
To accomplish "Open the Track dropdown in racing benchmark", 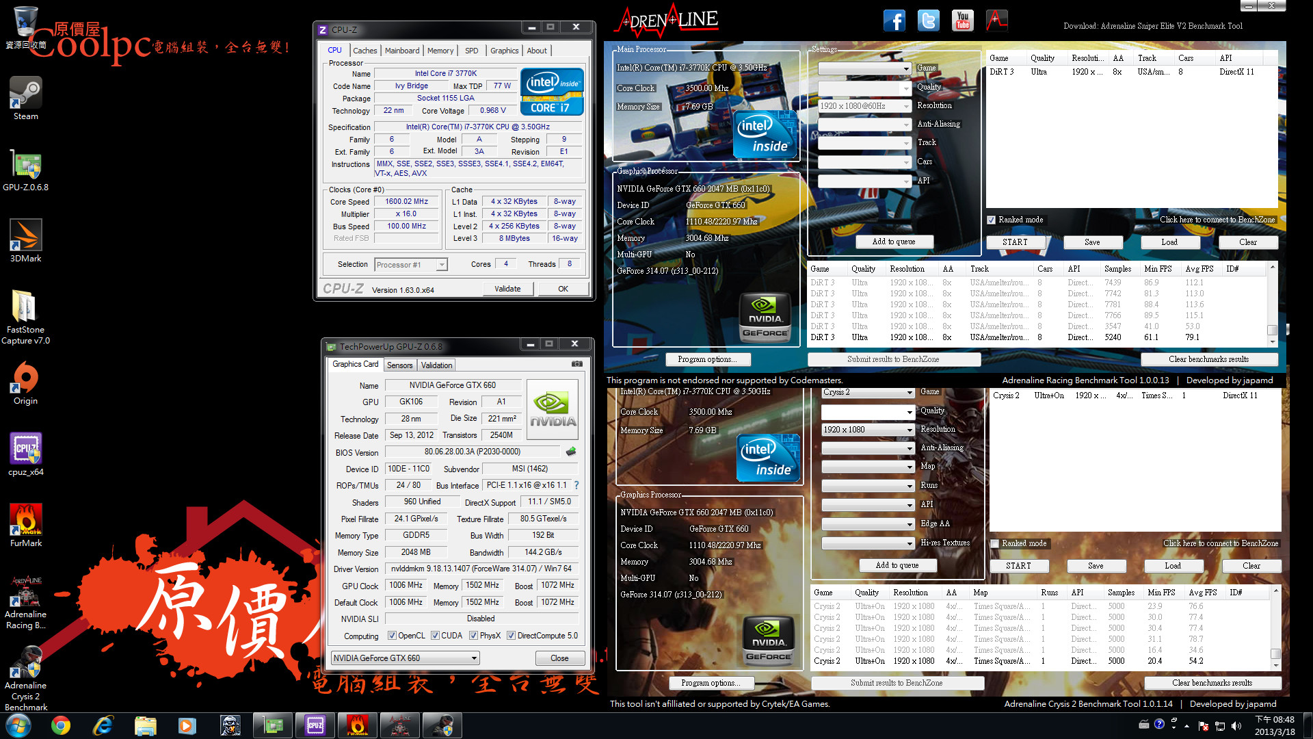I will click(x=864, y=143).
